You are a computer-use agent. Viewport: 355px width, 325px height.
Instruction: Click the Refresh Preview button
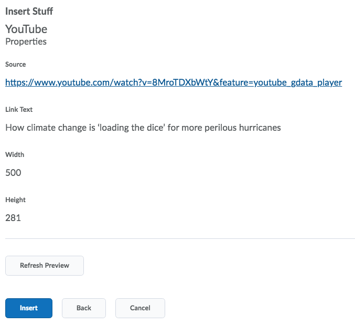tap(45, 266)
